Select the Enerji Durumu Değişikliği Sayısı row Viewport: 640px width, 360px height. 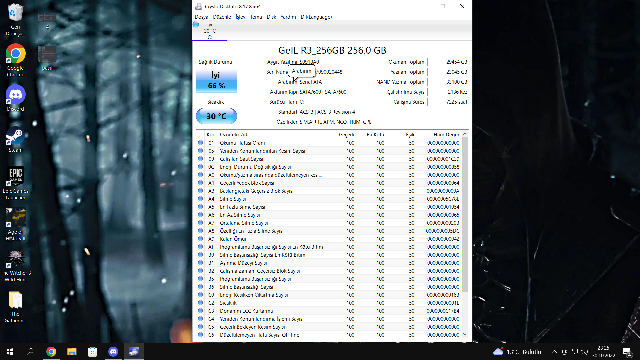click(329, 167)
